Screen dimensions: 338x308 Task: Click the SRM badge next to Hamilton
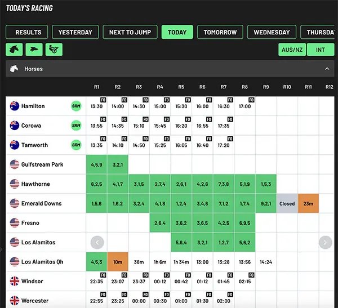(x=76, y=106)
